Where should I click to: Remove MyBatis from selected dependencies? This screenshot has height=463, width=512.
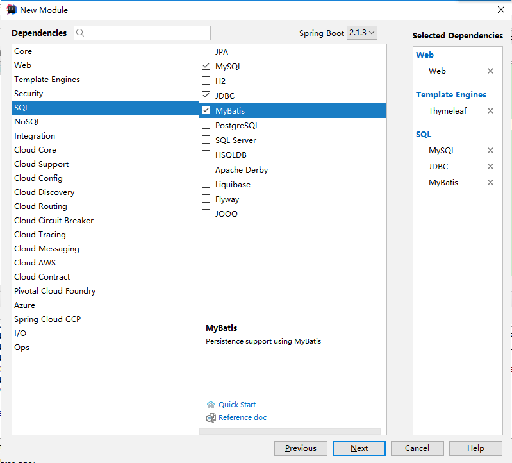(490, 182)
